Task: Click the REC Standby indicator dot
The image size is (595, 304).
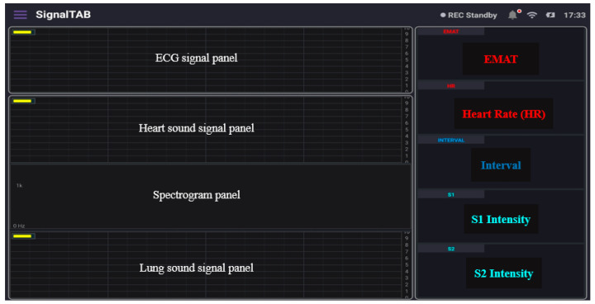Action: tap(442, 15)
